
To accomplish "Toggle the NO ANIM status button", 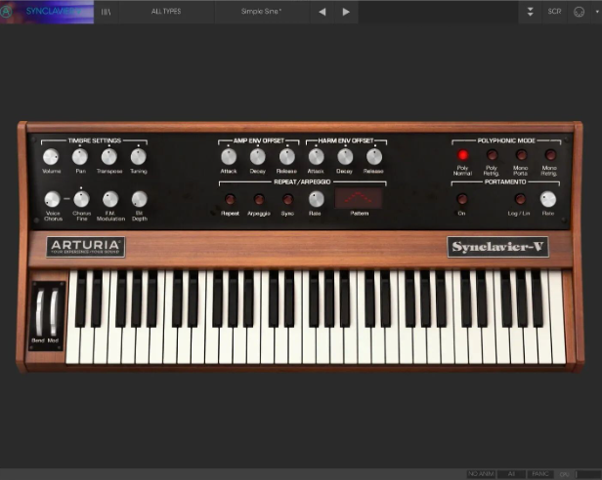I will coord(481,474).
